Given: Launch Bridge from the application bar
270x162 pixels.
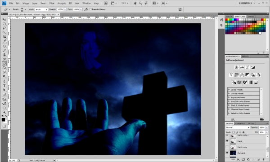Looking at the screenshot, I should click(106, 3).
